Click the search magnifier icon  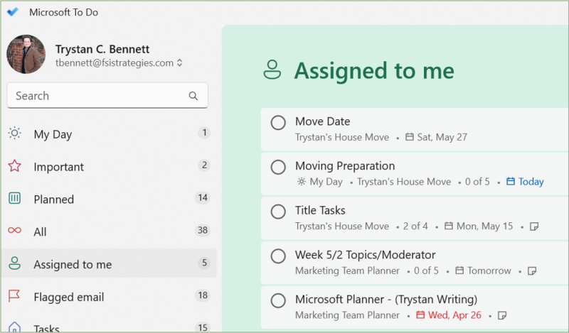click(x=193, y=96)
